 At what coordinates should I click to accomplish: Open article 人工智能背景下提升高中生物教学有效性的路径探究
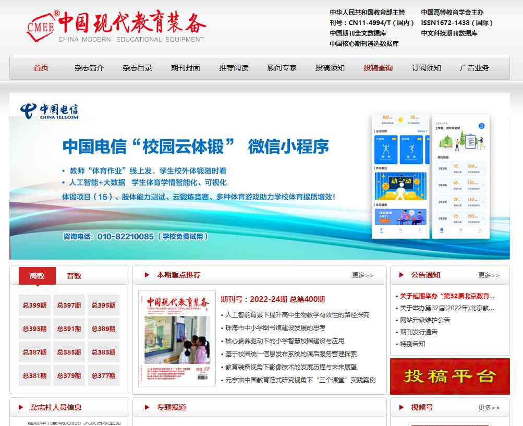pyautogui.click(x=297, y=314)
